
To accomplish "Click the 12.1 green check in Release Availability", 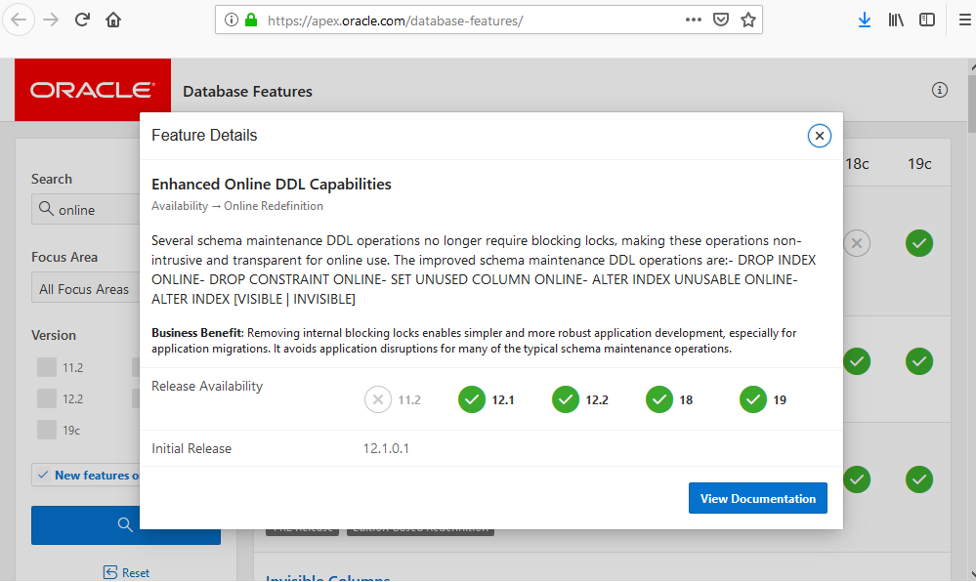I will (472, 399).
